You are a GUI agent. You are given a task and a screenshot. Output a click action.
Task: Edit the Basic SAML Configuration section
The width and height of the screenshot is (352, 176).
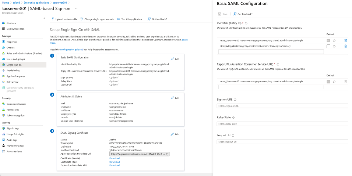click(x=175, y=59)
